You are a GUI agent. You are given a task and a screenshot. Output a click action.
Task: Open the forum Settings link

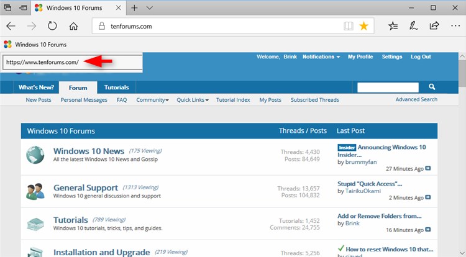pyautogui.click(x=391, y=56)
